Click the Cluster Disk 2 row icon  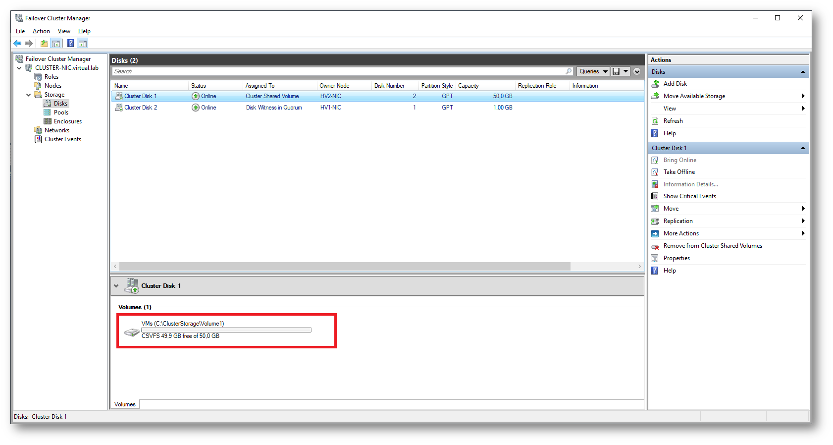click(119, 108)
